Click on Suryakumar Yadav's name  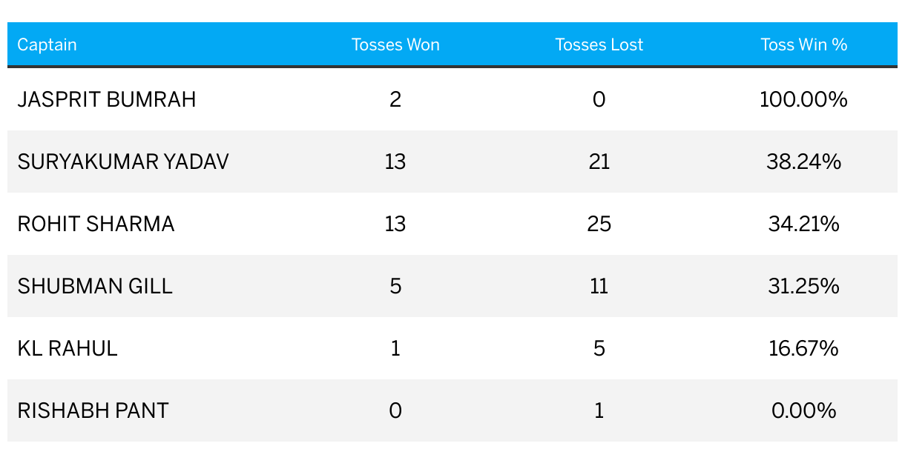123,162
